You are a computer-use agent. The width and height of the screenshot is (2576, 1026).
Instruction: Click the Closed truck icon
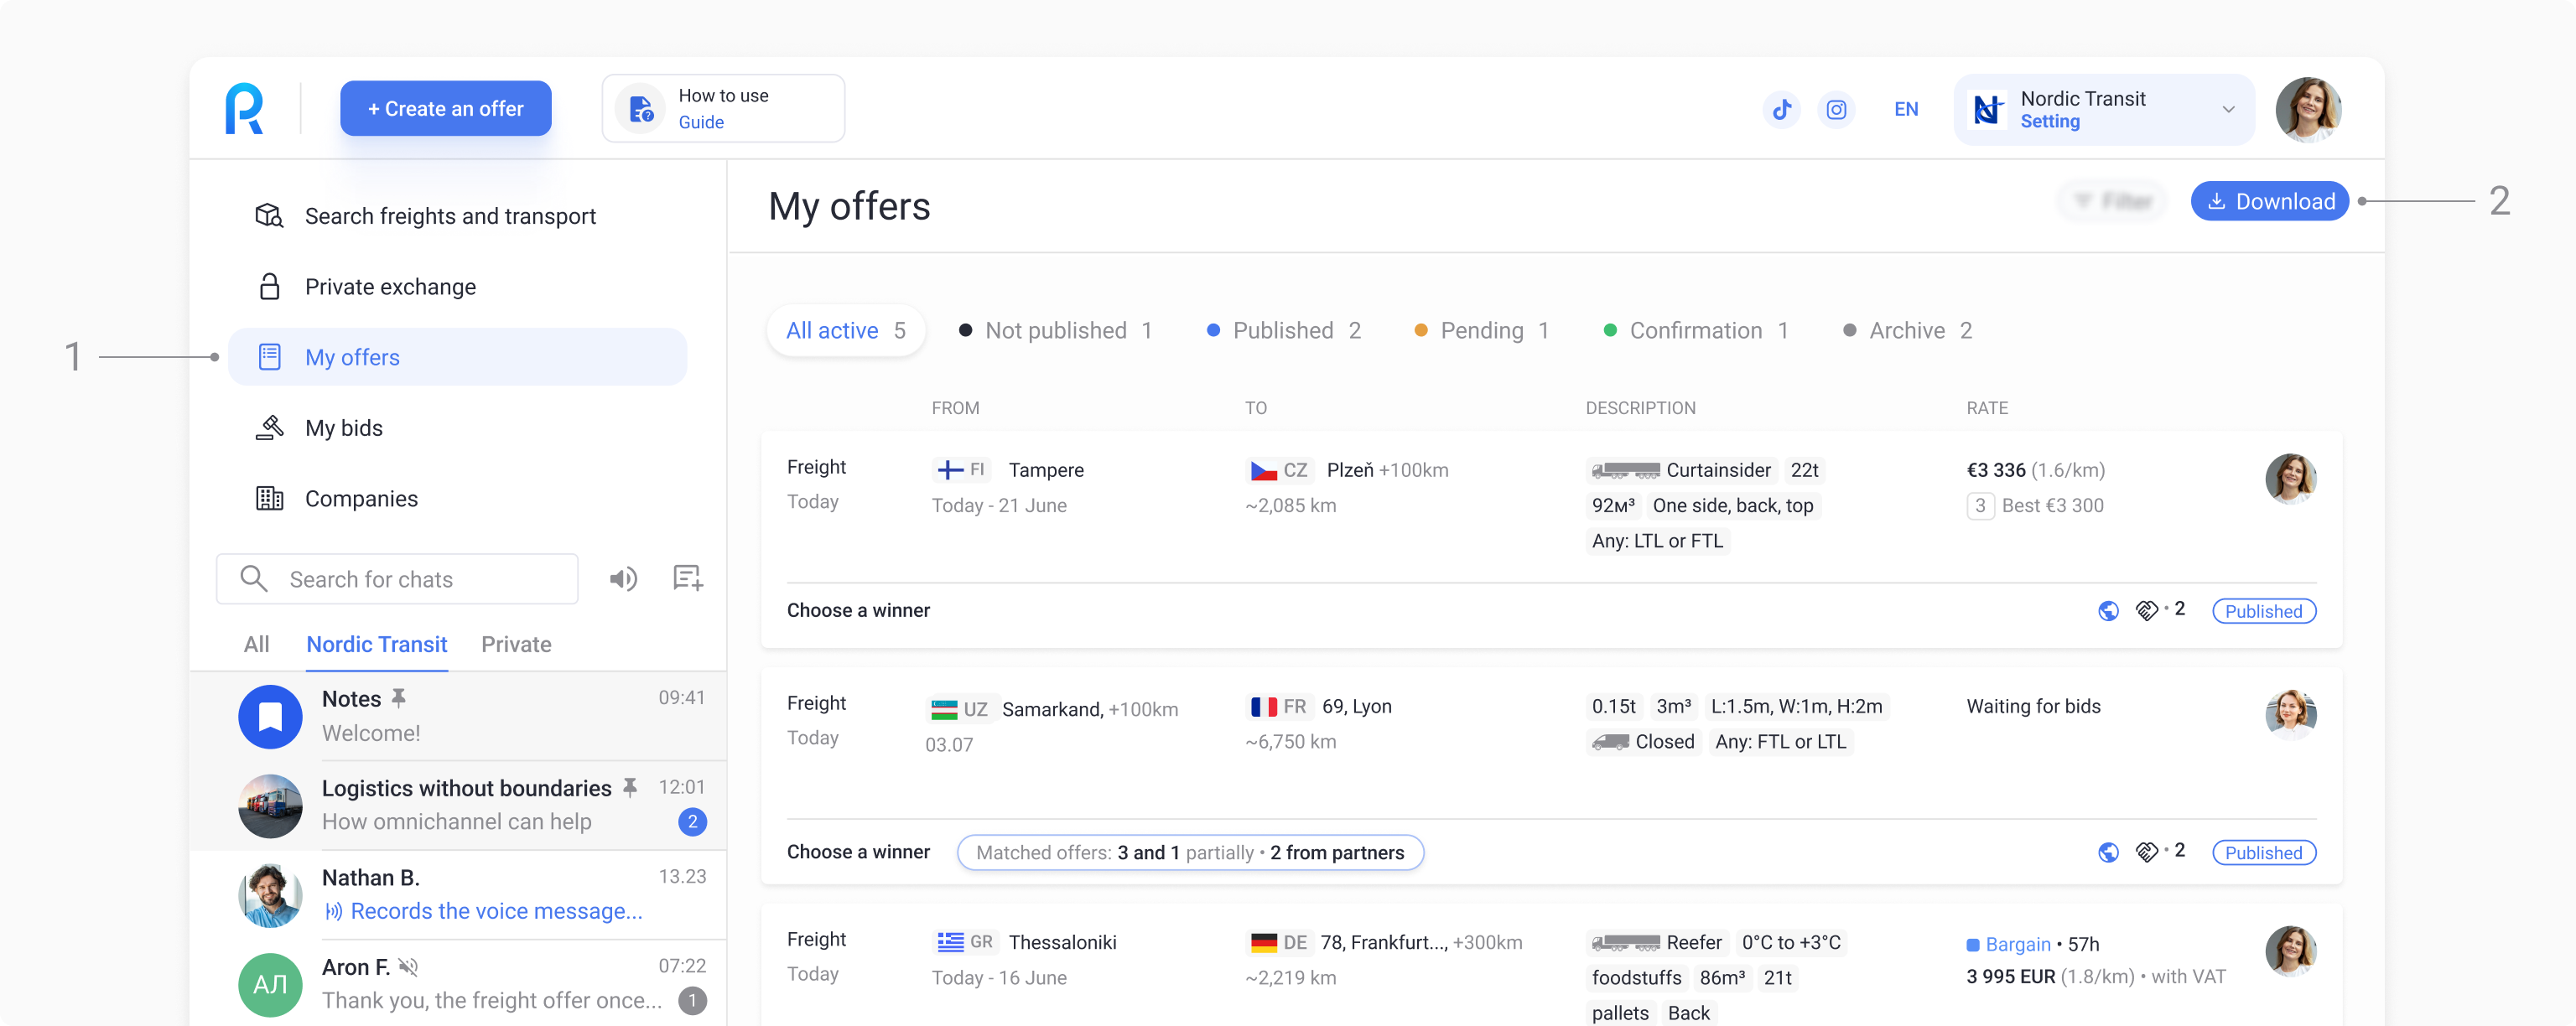[1610, 741]
